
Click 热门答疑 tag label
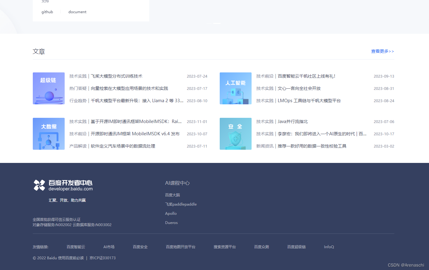(x=78, y=88)
